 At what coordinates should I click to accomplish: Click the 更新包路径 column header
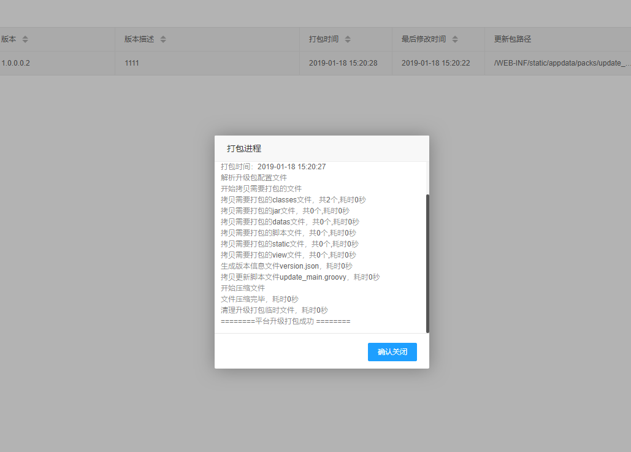pyautogui.click(x=513, y=39)
